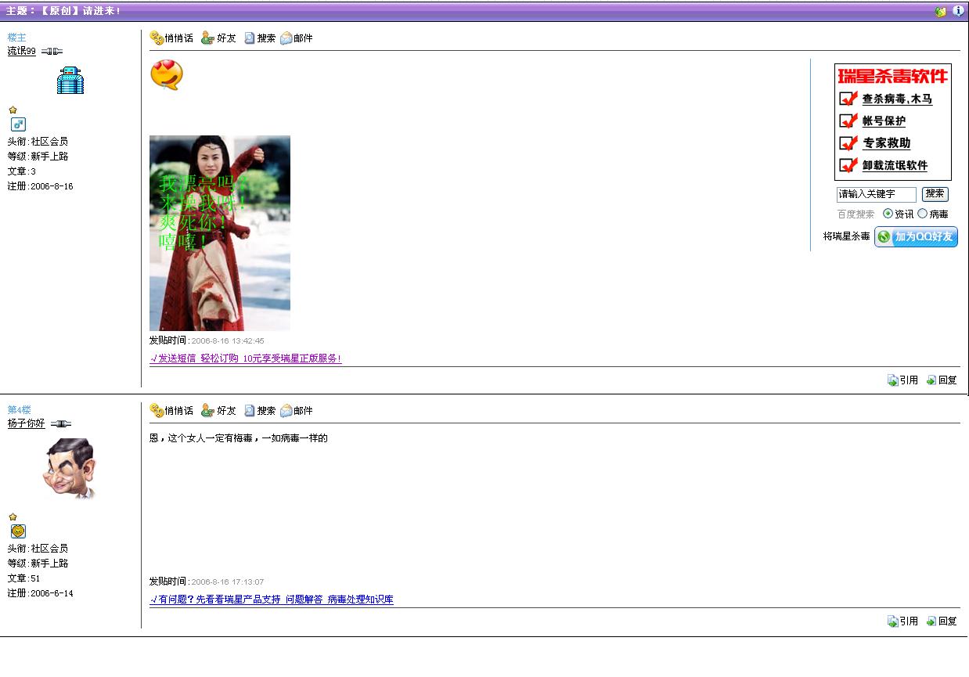Open the folder icon in the purple title bar
Image resolution: width=969 pixels, height=677 pixels.
coord(941,12)
